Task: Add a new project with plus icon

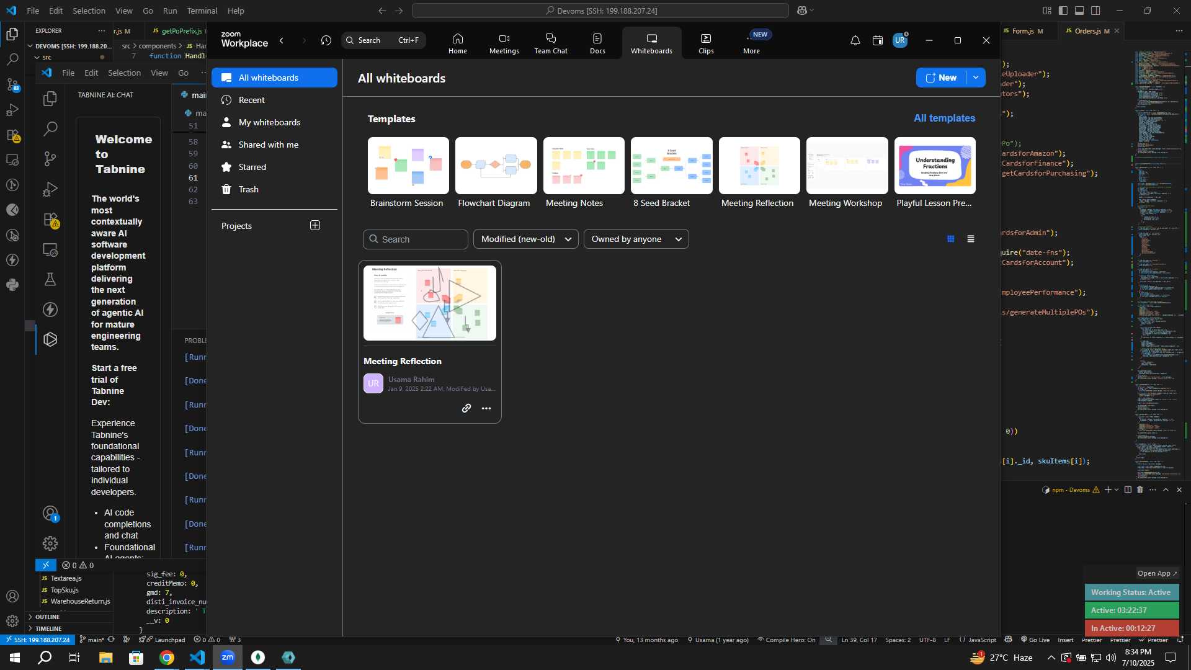Action: point(315,225)
